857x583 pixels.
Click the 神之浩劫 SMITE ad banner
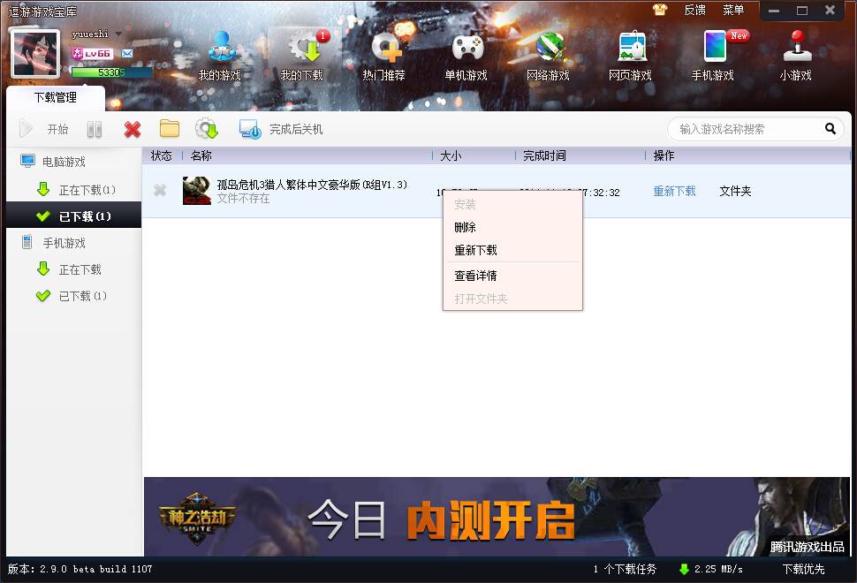click(497, 517)
